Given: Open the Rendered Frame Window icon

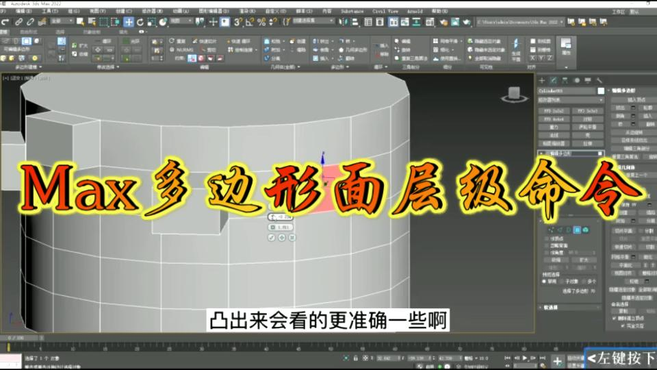Looking at the screenshot, I should 455,22.
